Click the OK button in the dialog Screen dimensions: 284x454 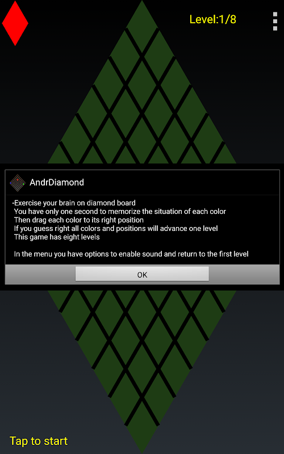(142, 274)
